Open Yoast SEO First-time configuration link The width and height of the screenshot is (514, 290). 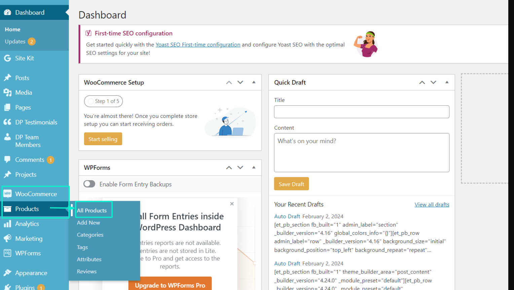[x=198, y=44]
